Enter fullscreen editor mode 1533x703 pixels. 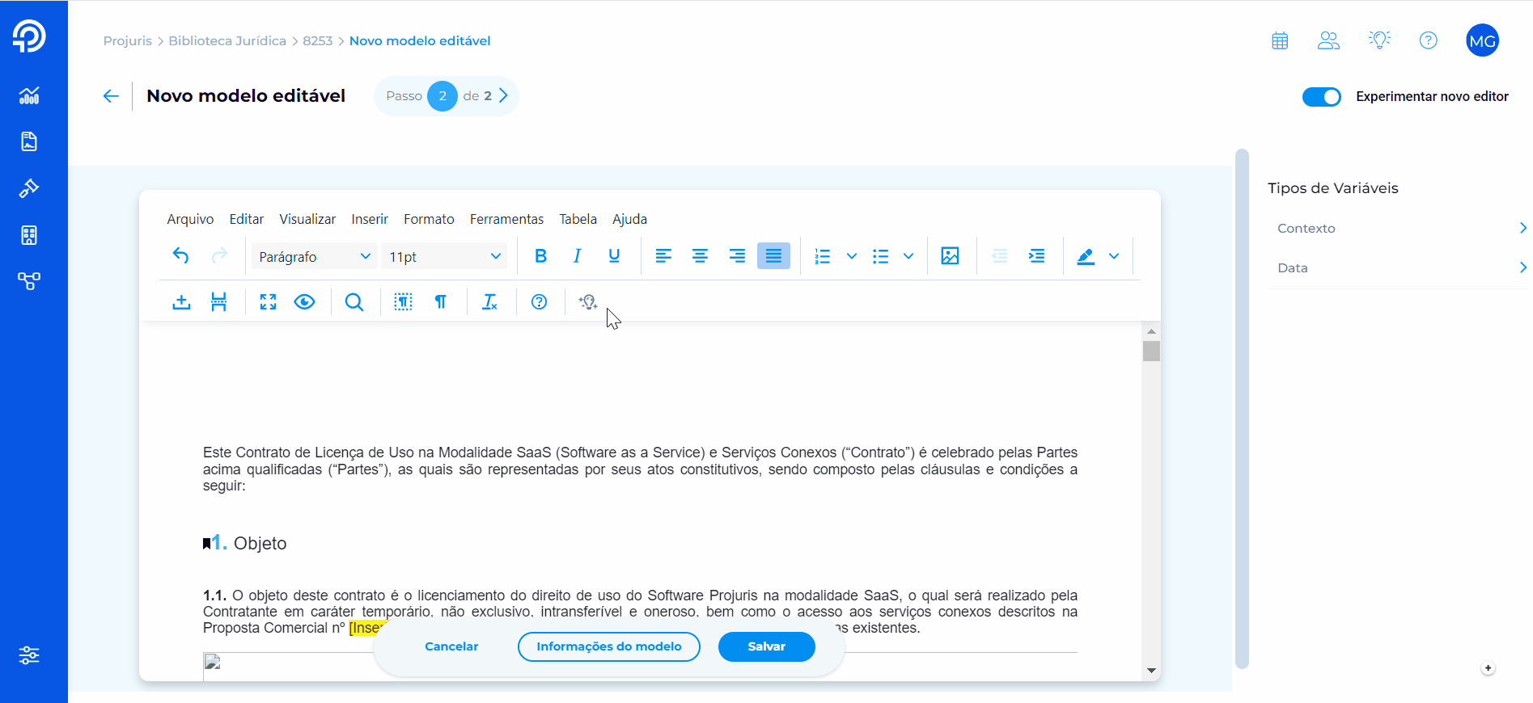268,302
